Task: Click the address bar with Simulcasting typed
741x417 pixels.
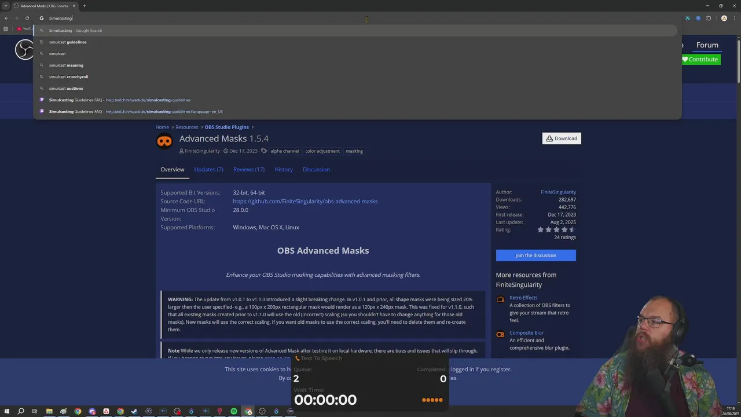Action: click(357, 18)
